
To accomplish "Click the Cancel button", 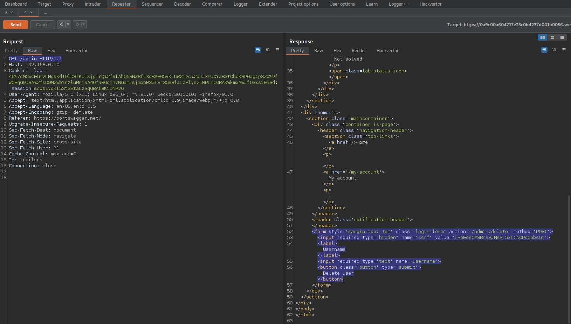I will [x=43, y=24].
